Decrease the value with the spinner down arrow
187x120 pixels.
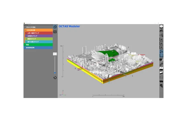tap(56, 55)
